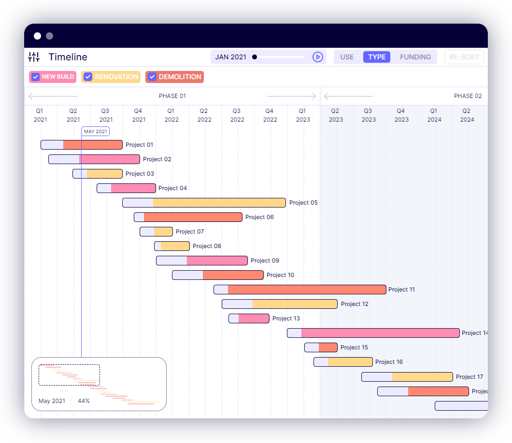Click the RE-SORT button
This screenshot has height=443, width=512.
464,57
